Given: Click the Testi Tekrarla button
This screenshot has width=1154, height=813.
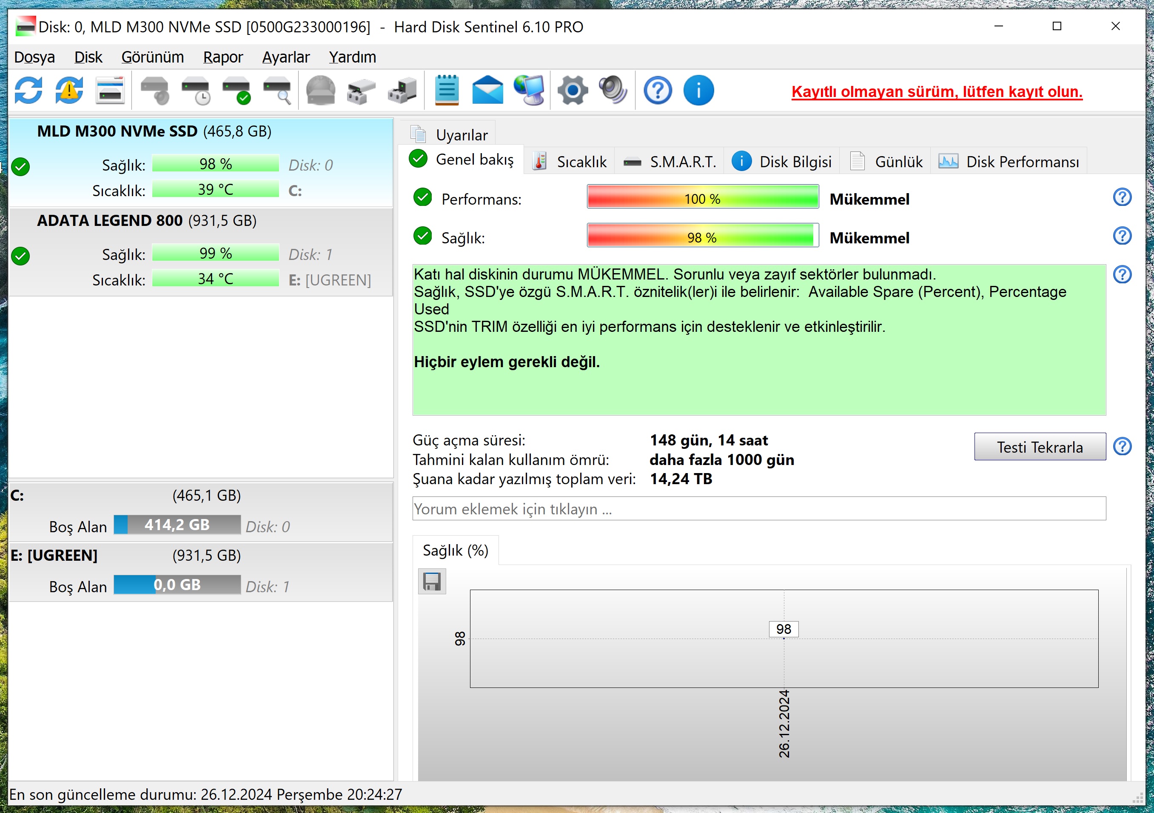Looking at the screenshot, I should click(1040, 447).
